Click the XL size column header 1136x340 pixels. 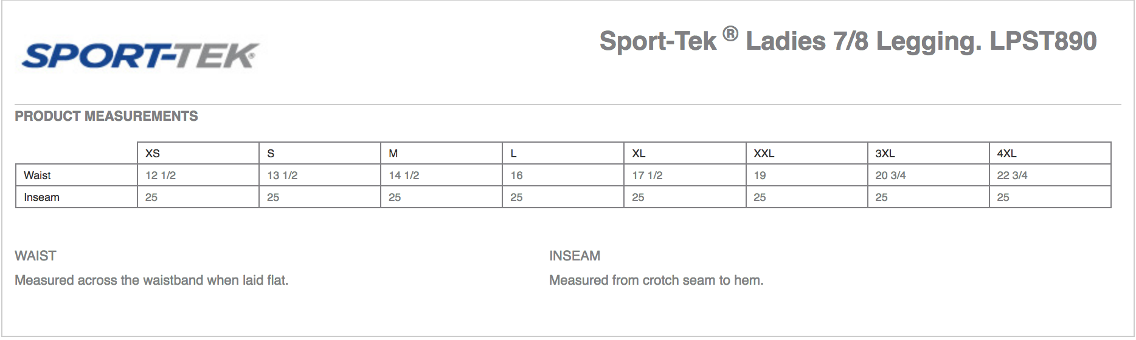point(639,154)
